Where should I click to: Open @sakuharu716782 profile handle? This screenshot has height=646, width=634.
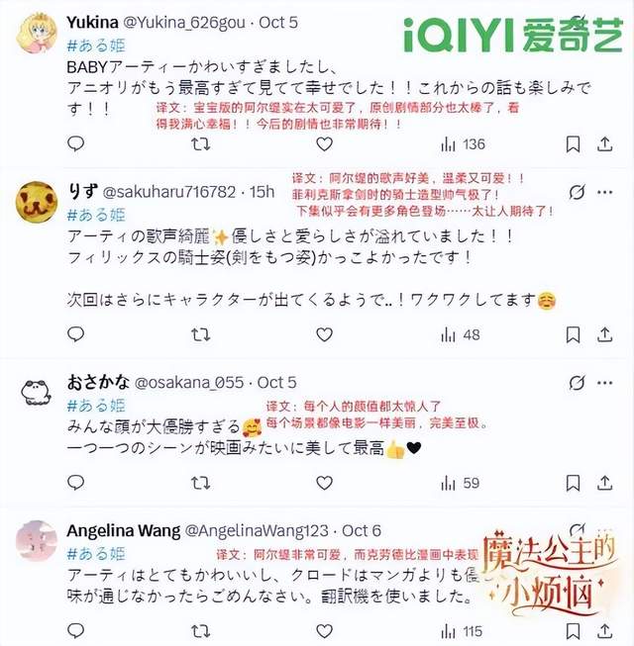[168, 192]
